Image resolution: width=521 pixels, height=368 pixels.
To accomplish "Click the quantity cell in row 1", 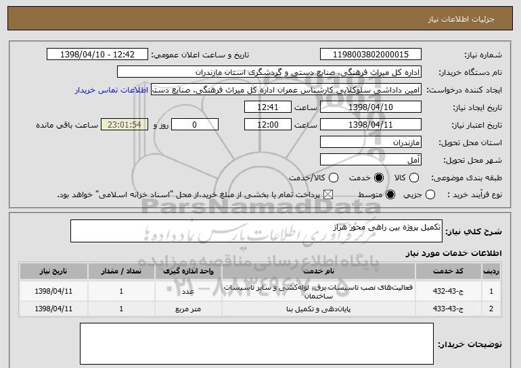I will pyautogui.click(x=121, y=291).
